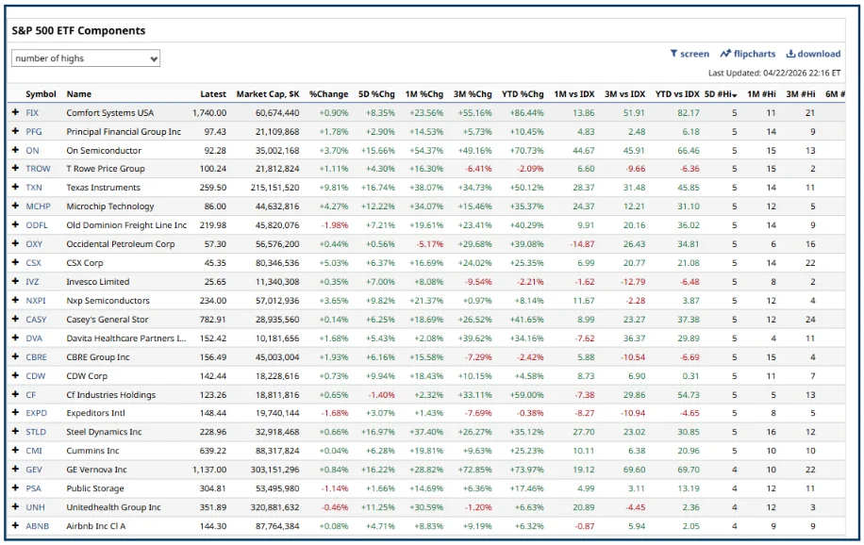Viewport: 864px width, 545px height.
Task: Open the NXPI symbol link
Action: point(36,301)
